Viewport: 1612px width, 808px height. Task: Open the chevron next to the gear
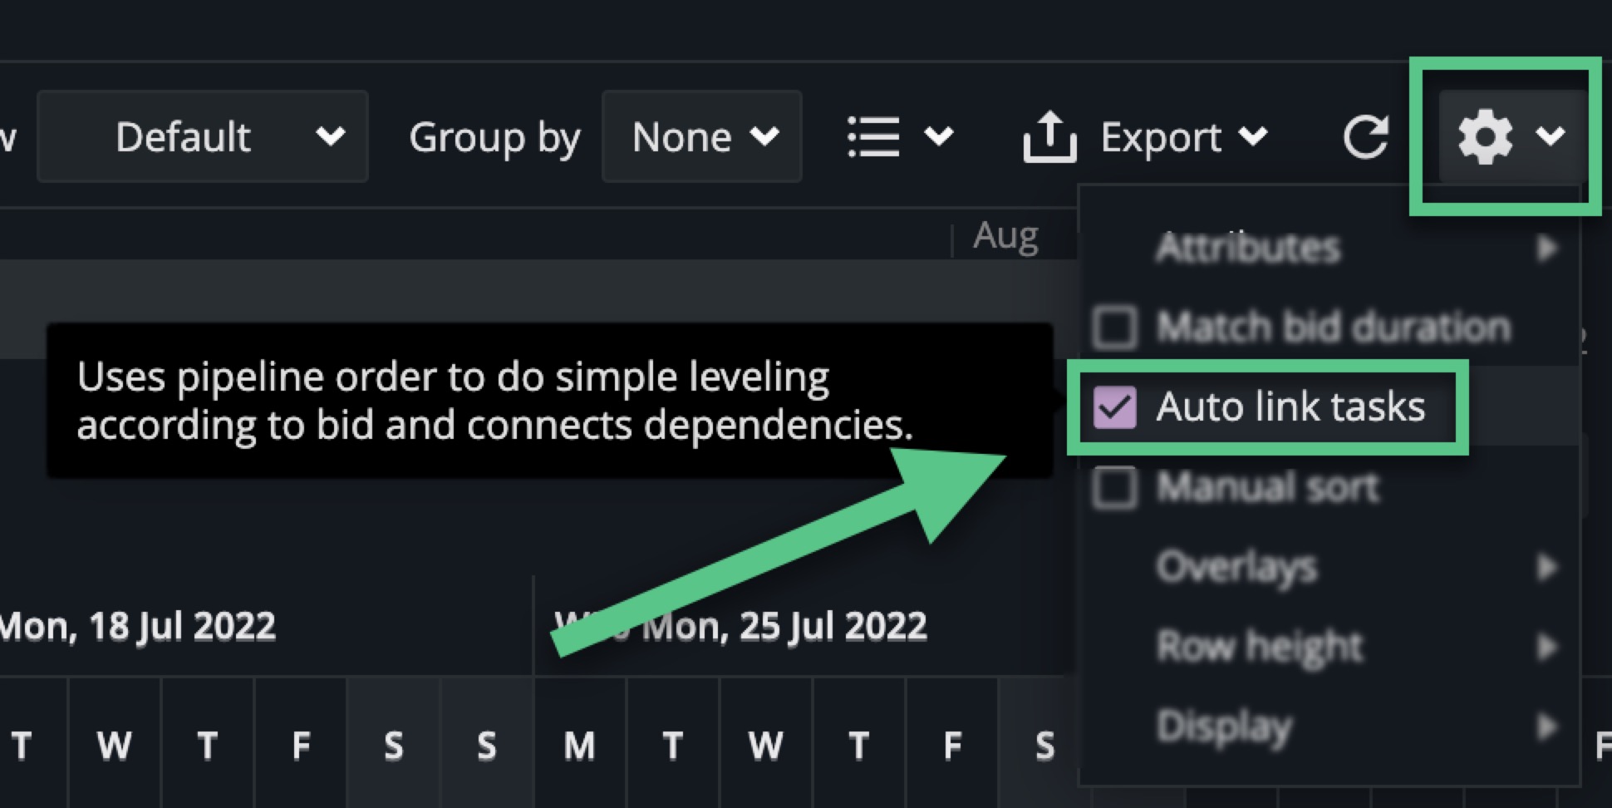(1551, 136)
